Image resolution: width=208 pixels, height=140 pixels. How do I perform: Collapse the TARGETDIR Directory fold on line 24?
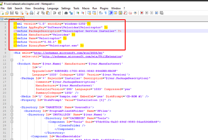point(12,107)
